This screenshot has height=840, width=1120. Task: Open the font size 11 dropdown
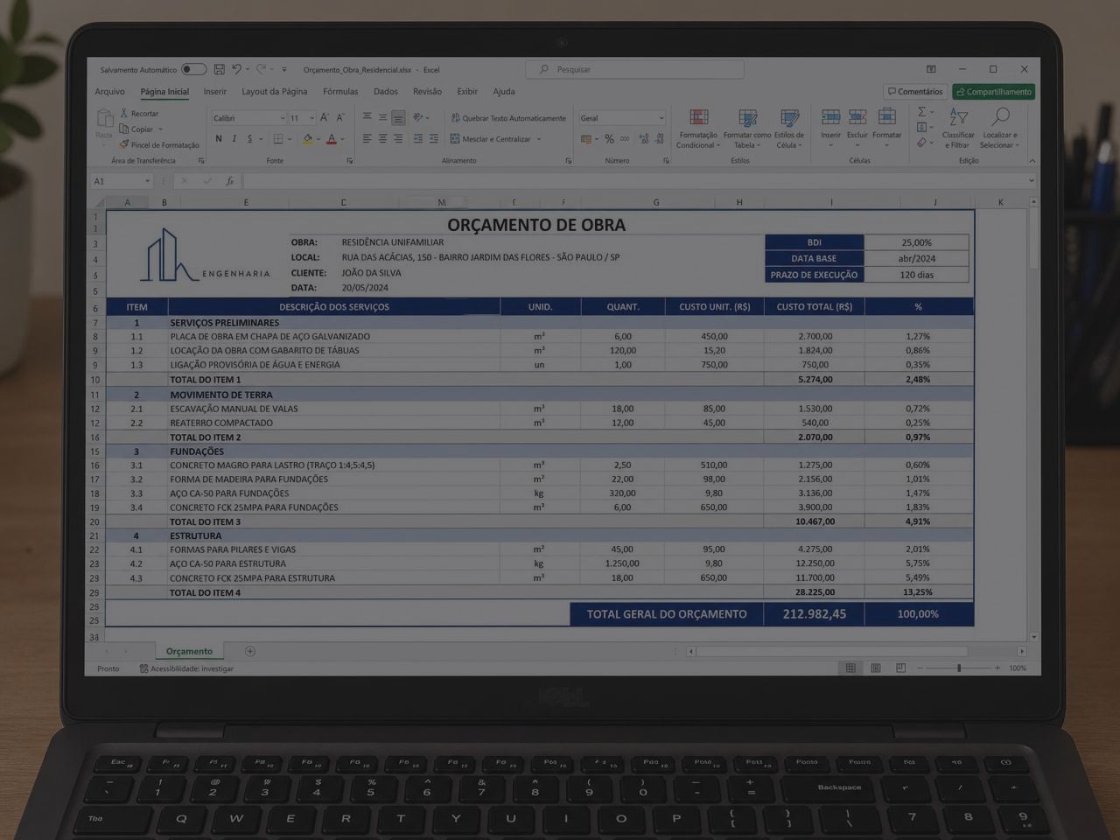coord(311,118)
